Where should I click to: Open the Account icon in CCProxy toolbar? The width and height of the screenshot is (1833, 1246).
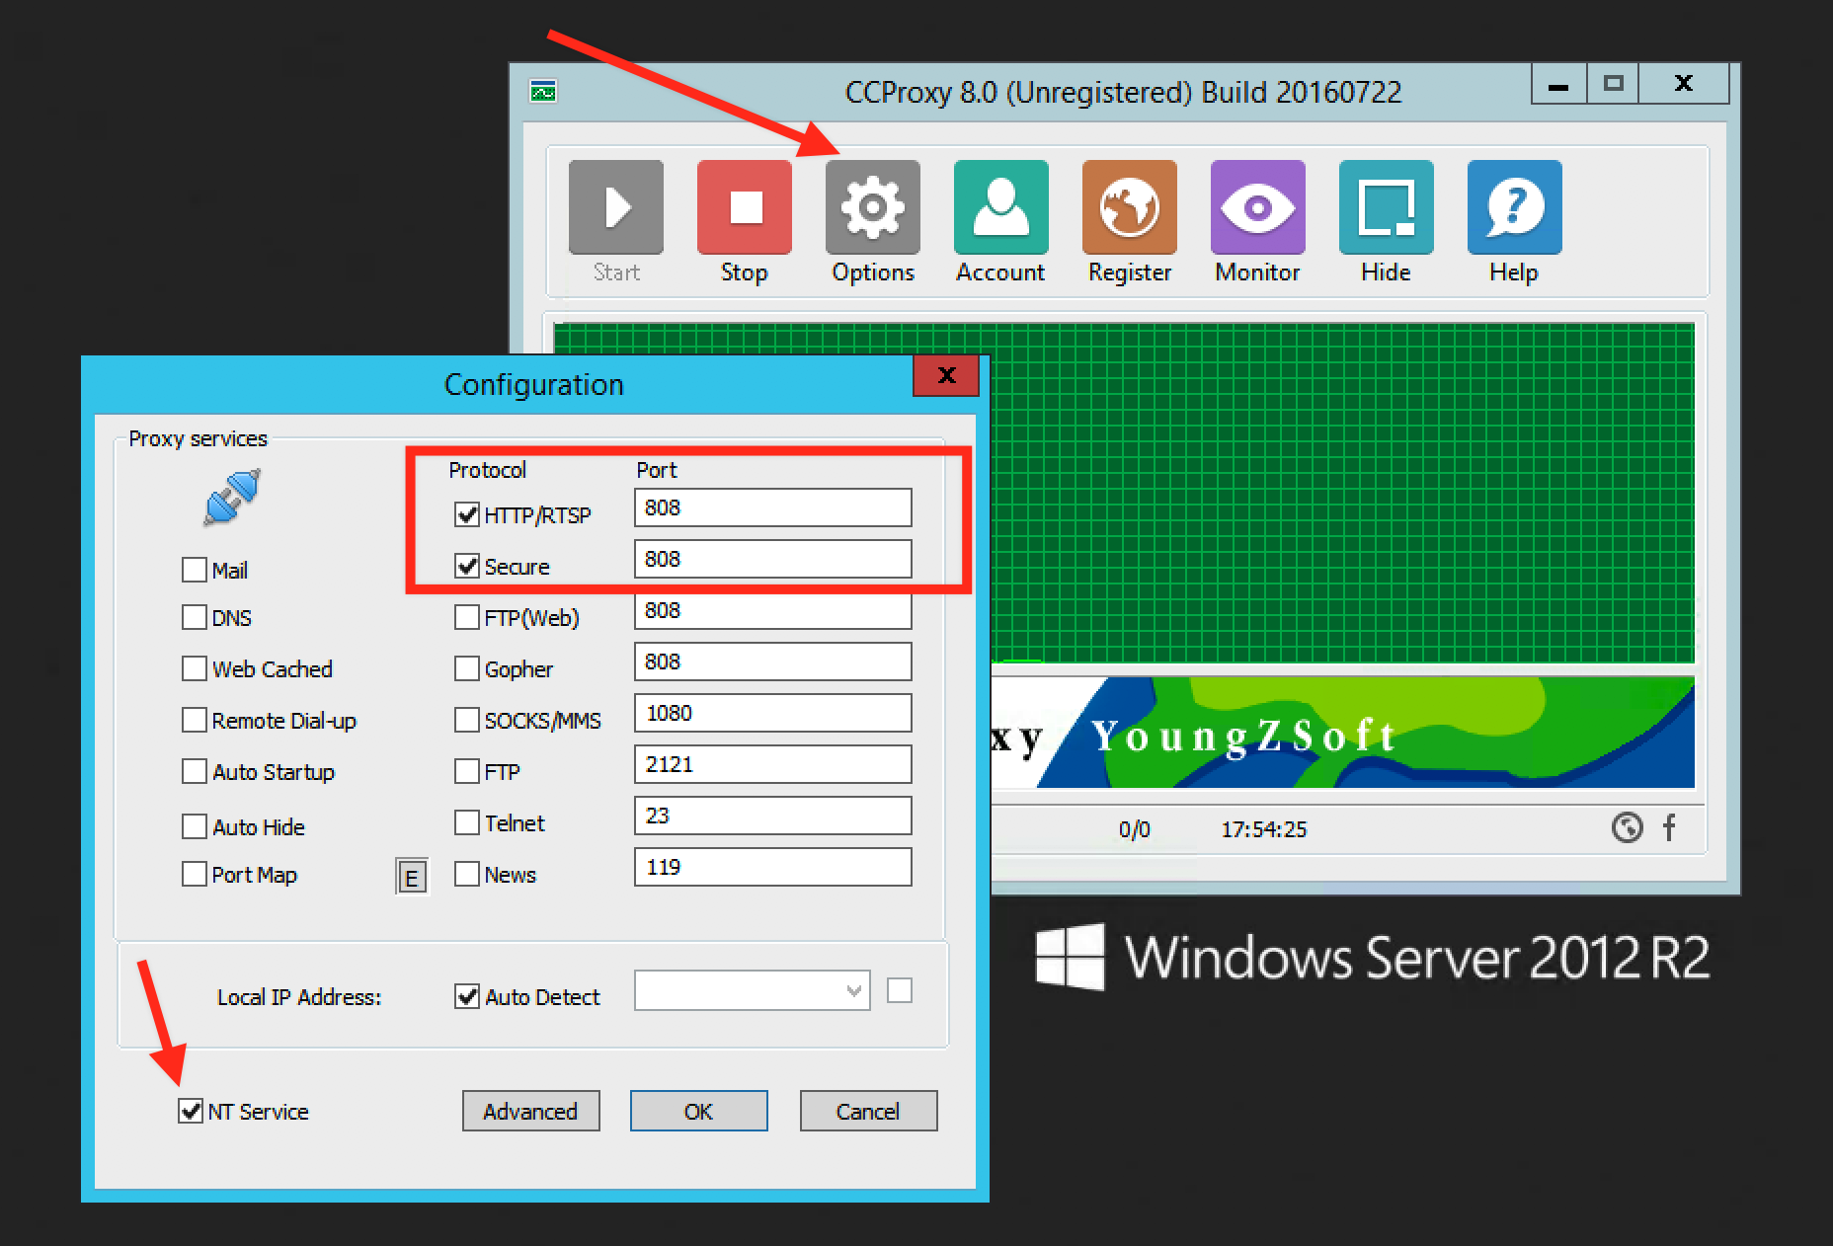tap(1000, 207)
